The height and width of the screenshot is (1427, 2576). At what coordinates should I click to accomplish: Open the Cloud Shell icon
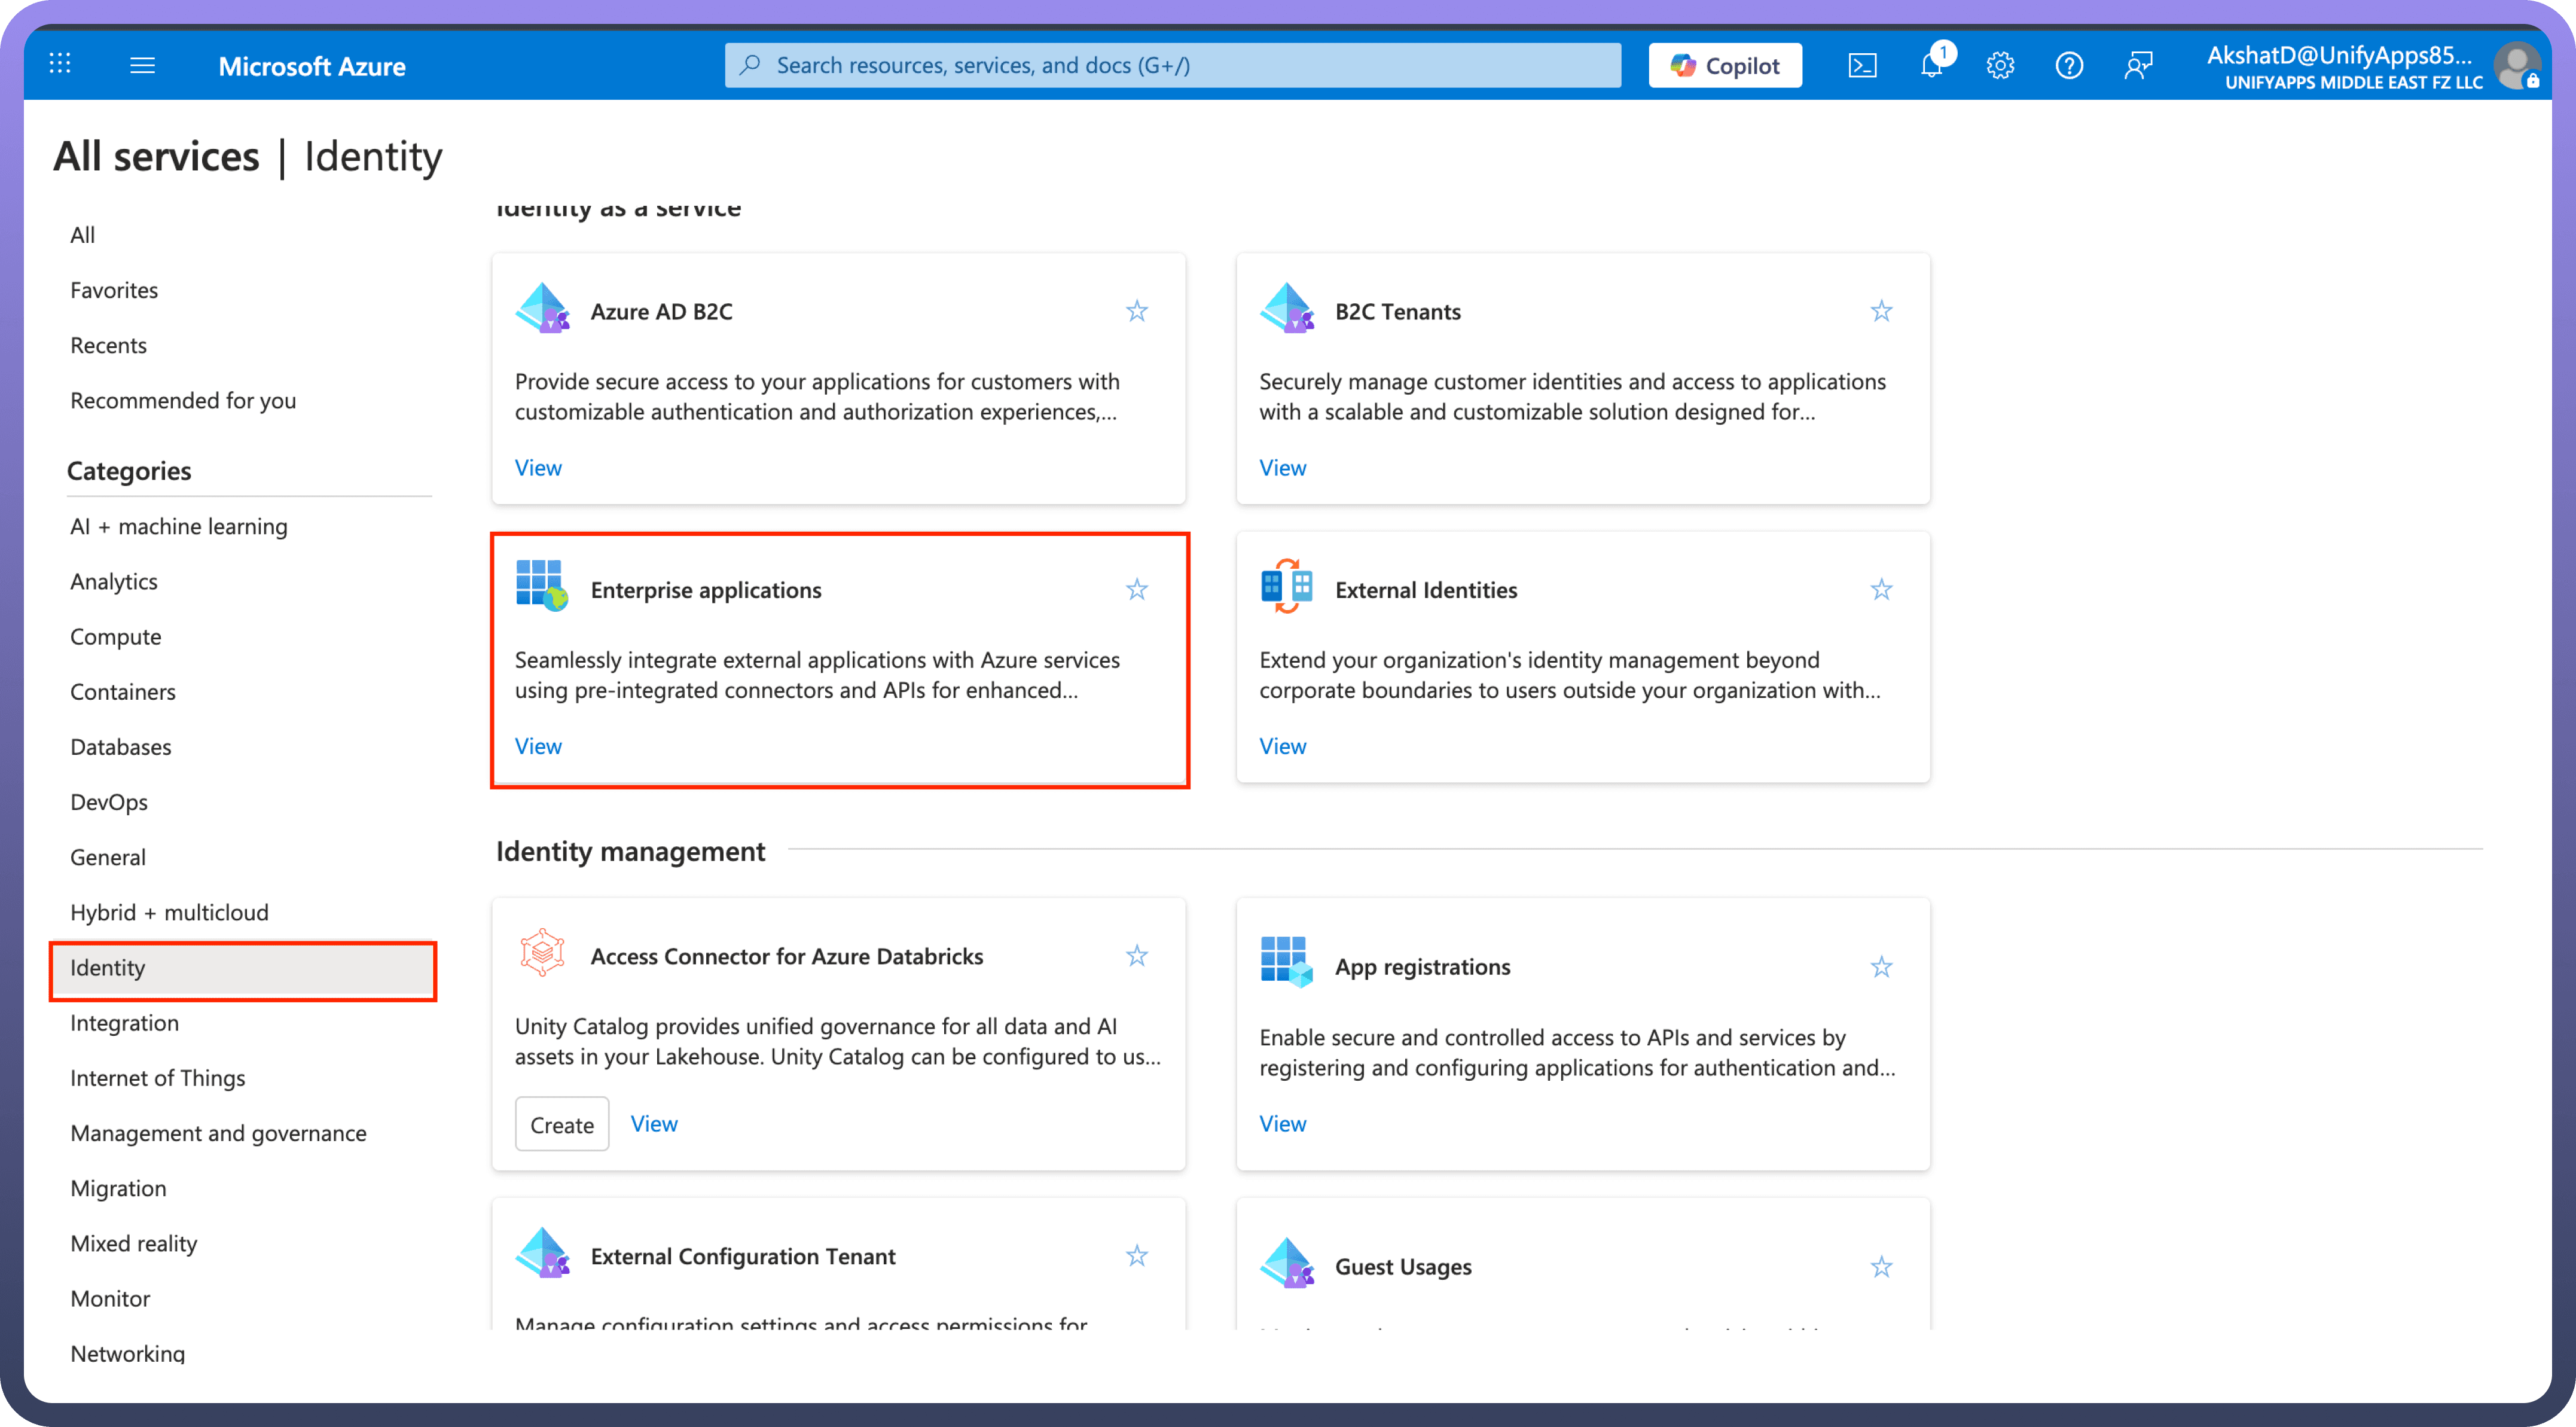point(1862,66)
